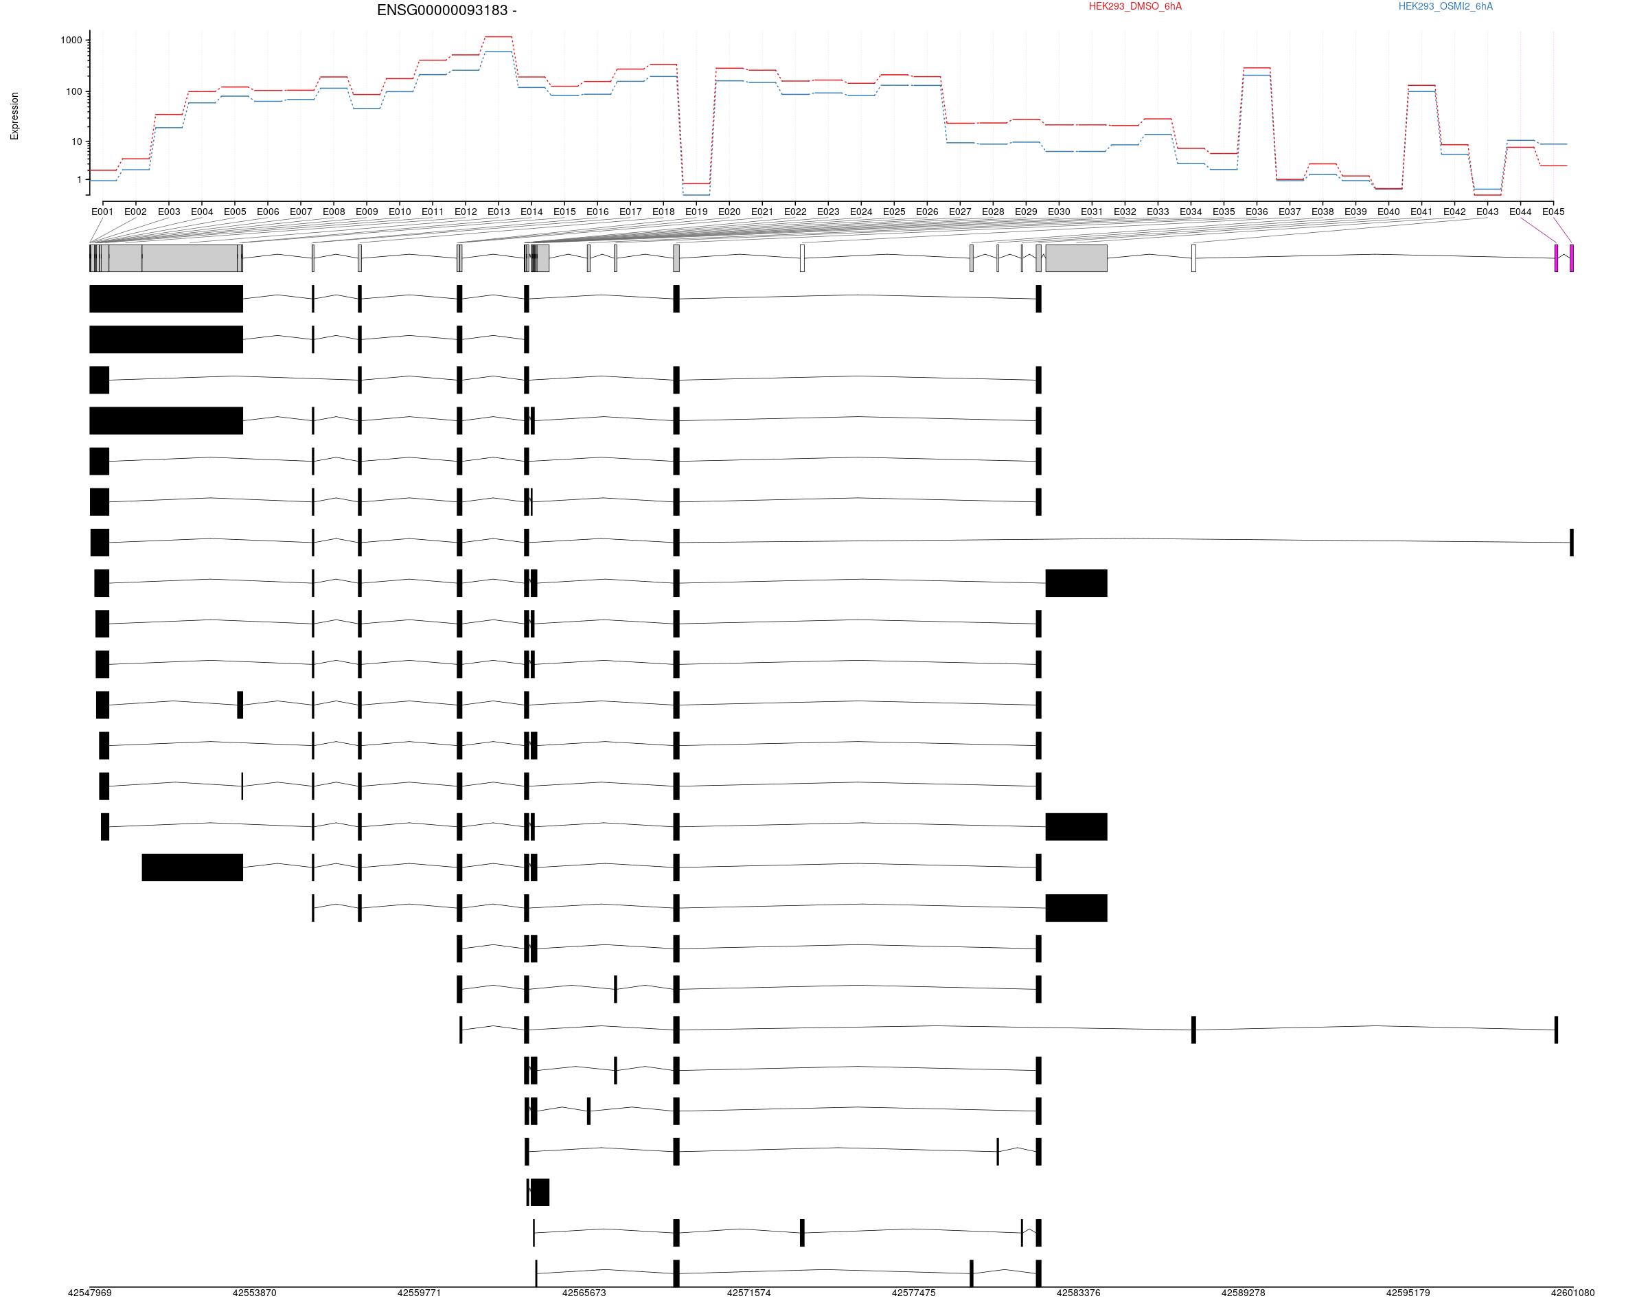This screenshot has height=1305, width=1648.
Task: Click genomic coordinate 42553870
Action: click(254, 1293)
